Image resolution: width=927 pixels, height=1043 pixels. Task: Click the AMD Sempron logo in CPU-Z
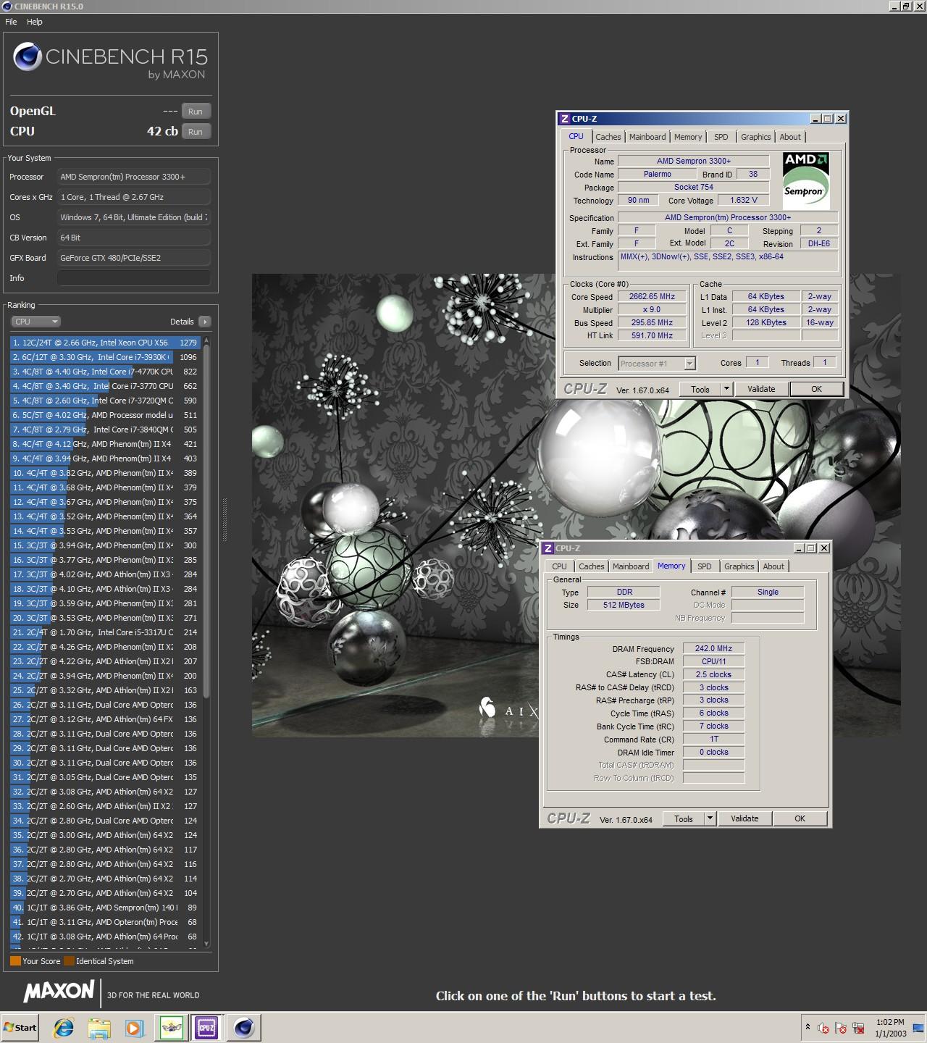(x=805, y=180)
